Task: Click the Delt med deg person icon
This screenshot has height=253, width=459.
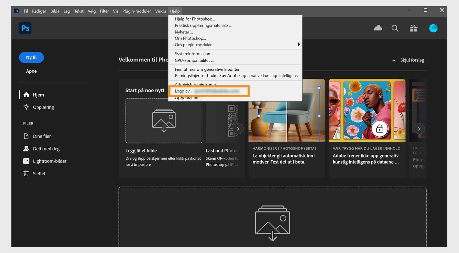Action: 26,149
